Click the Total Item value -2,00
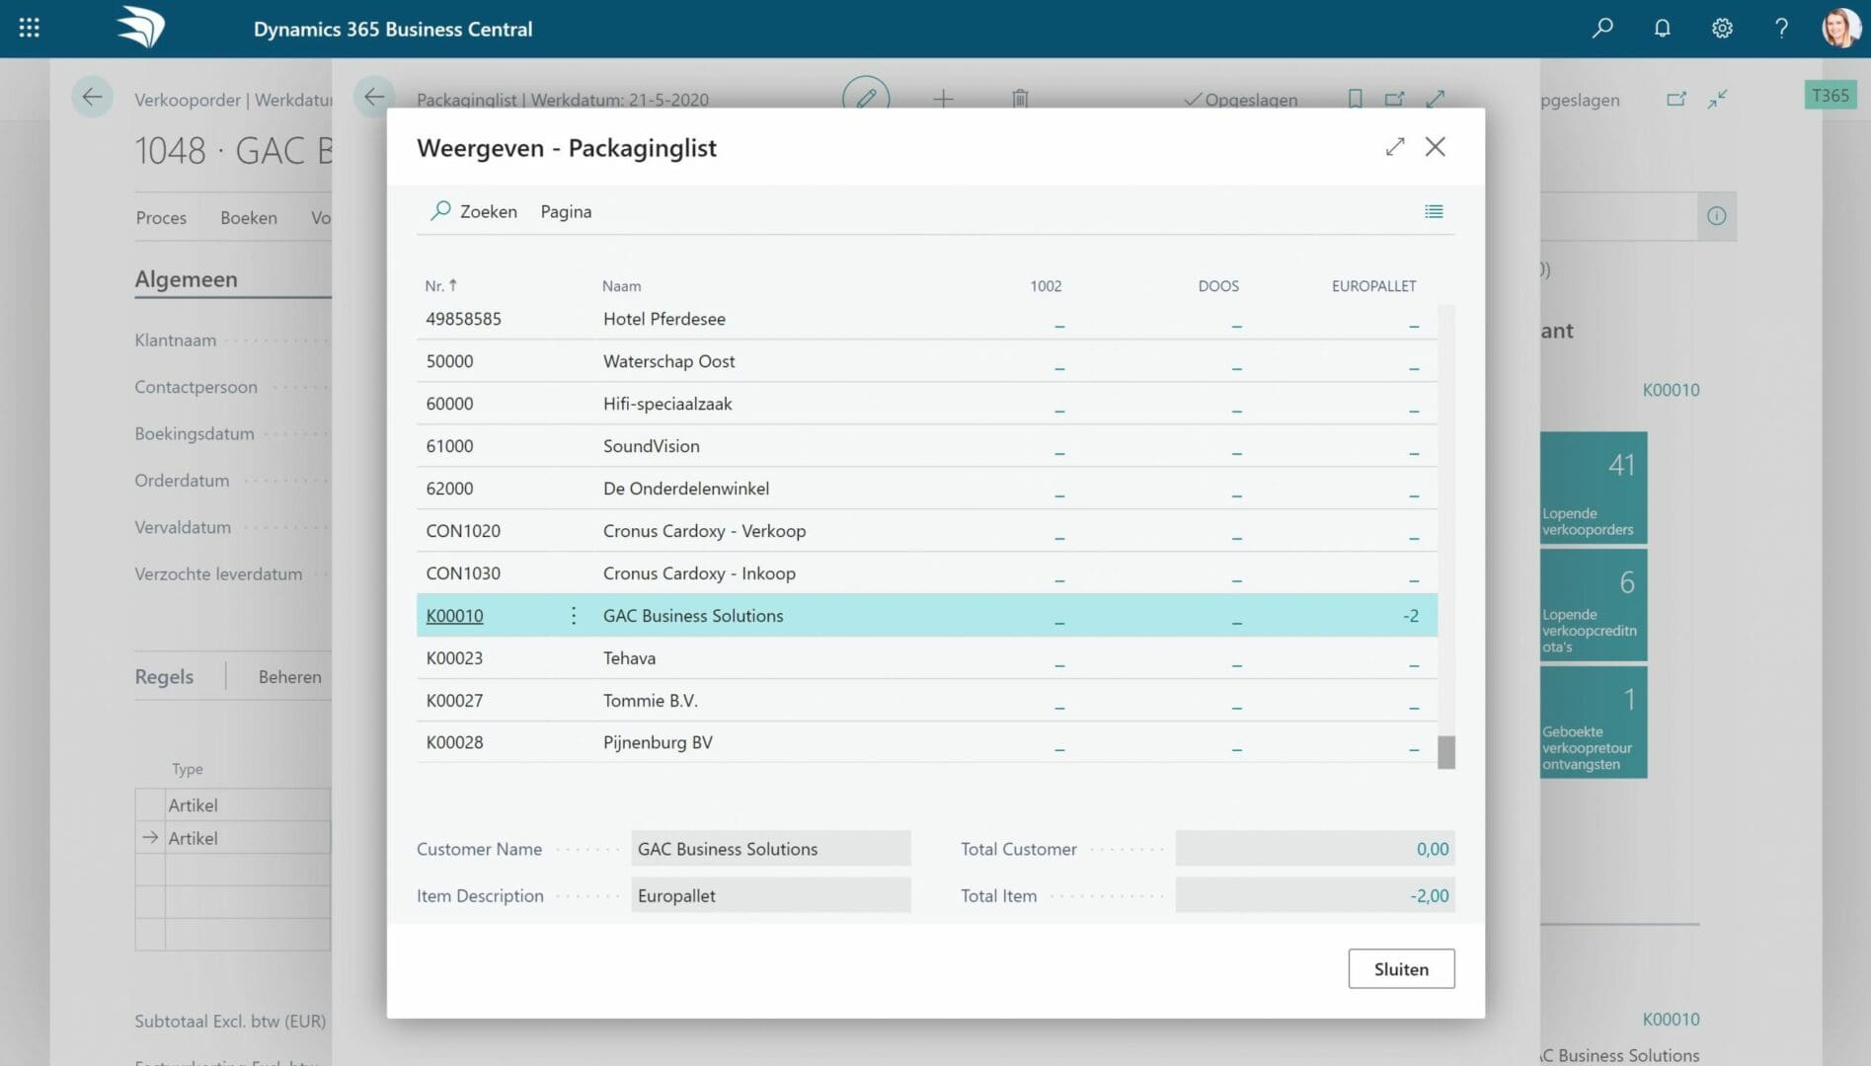Screen dimensions: 1871x1066 click(x=1314, y=896)
